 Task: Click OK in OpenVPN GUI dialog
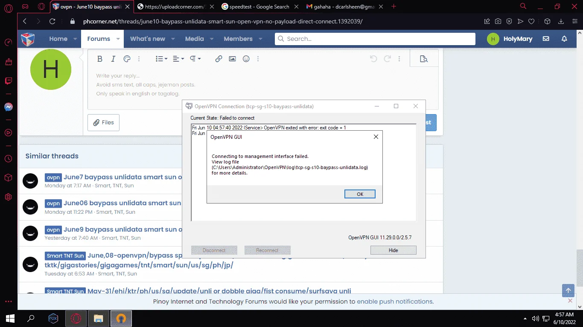pyautogui.click(x=360, y=194)
